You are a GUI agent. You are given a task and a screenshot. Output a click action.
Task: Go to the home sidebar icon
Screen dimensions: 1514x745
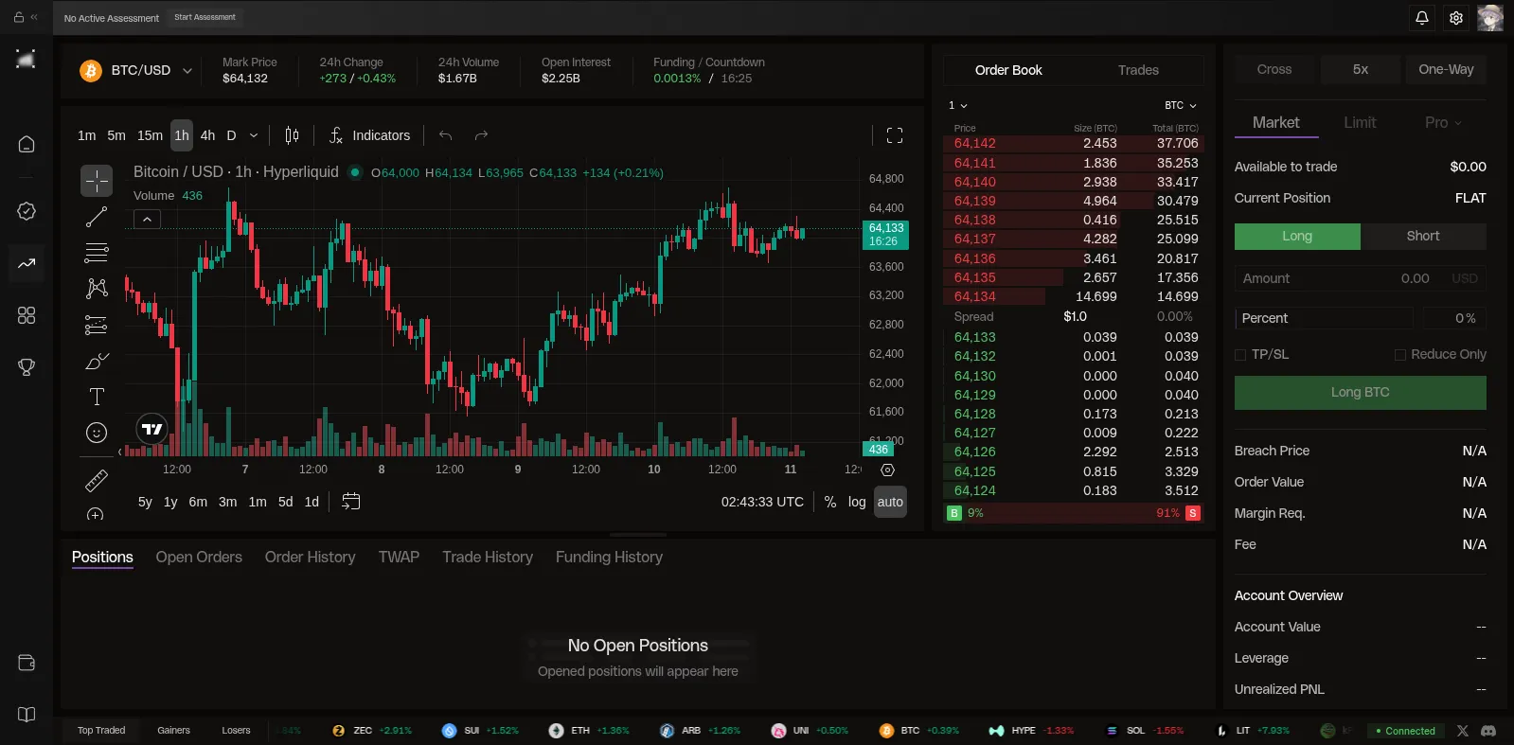pyautogui.click(x=27, y=144)
